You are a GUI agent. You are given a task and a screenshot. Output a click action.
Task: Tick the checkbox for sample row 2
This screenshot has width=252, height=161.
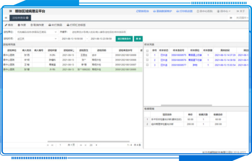click(x=147, y=60)
